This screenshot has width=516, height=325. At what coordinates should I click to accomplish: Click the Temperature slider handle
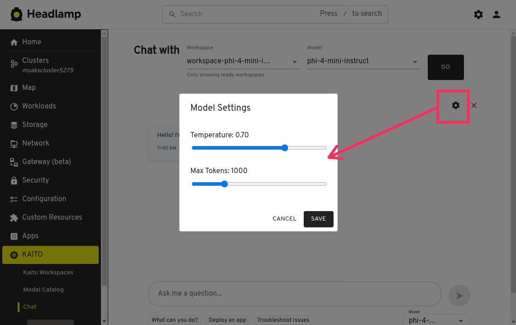(x=285, y=148)
